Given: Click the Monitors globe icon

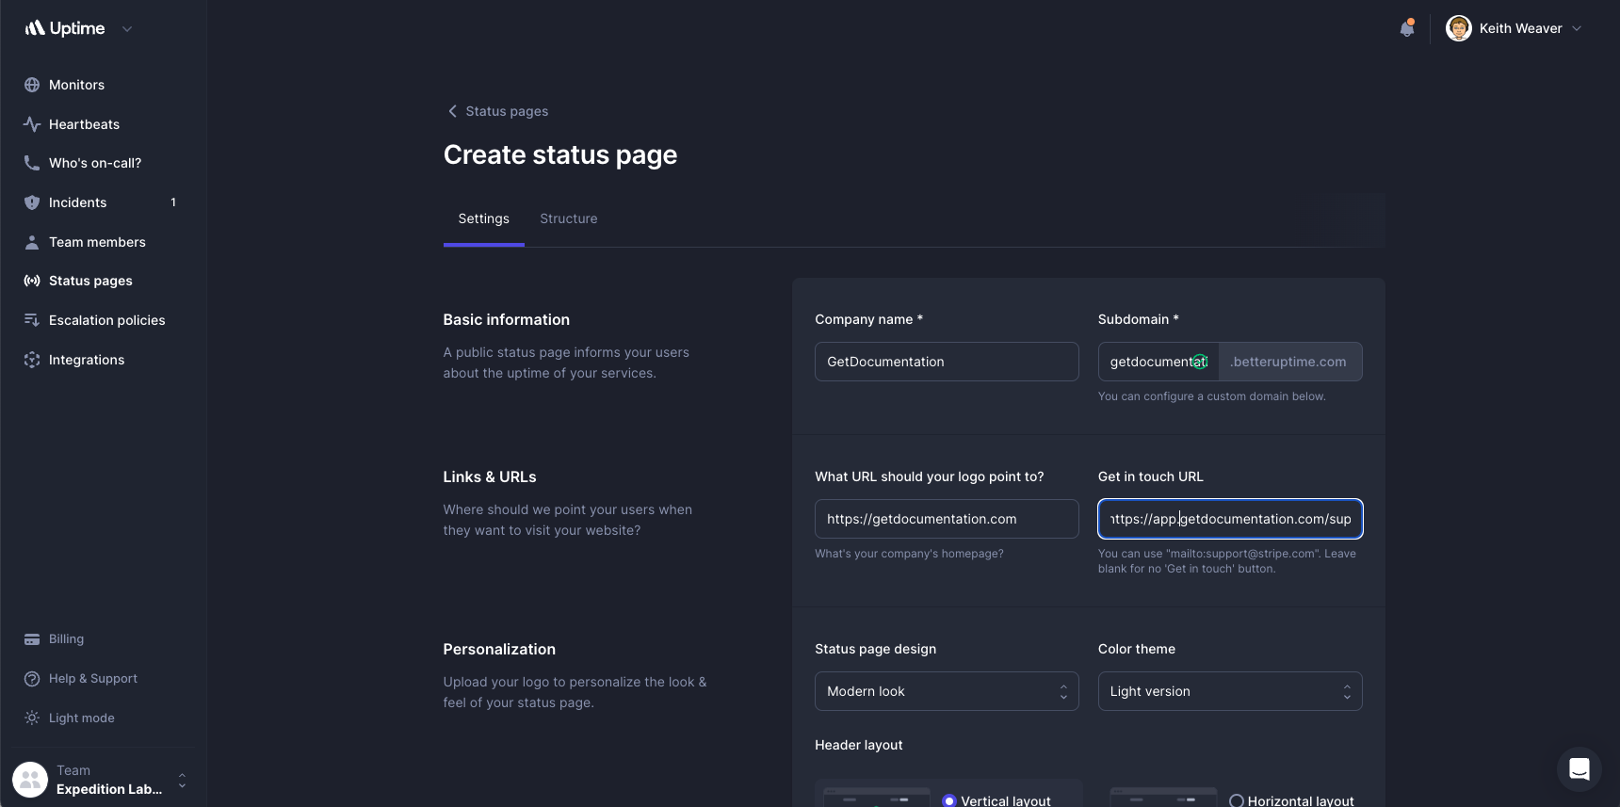Looking at the screenshot, I should (32, 85).
